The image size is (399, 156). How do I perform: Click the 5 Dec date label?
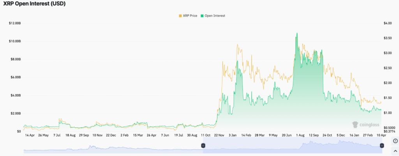coord(341,135)
